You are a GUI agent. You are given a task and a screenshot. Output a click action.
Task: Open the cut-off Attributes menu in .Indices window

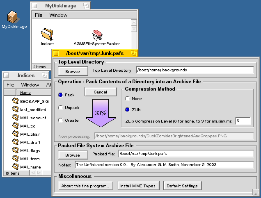[x=48, y=85]
